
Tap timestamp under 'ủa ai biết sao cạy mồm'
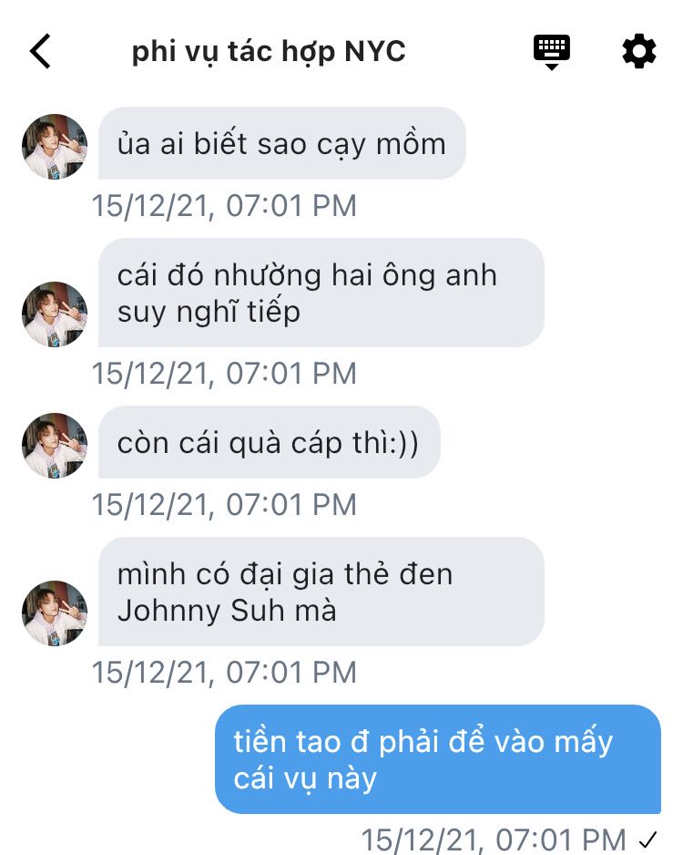click(x=224, y=206)
